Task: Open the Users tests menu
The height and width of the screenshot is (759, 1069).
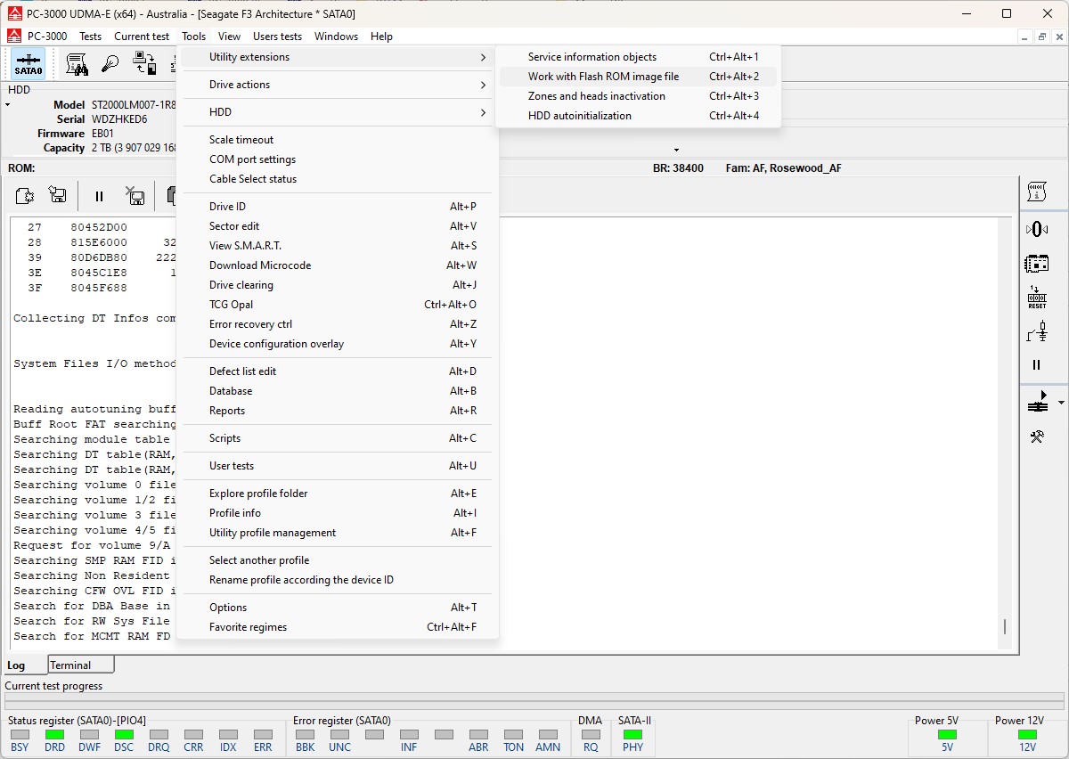Action: (x=277, y=37)
